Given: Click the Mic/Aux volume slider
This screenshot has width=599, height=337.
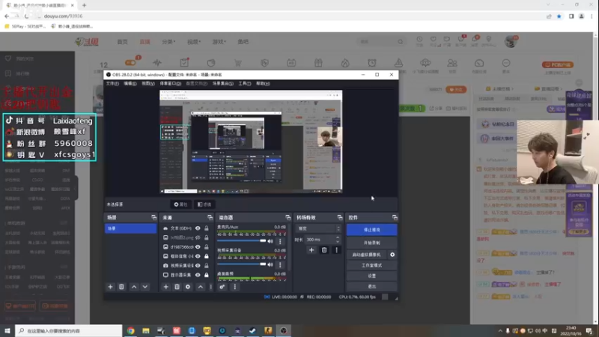Looking at the screenshot, I should point(241,241).
